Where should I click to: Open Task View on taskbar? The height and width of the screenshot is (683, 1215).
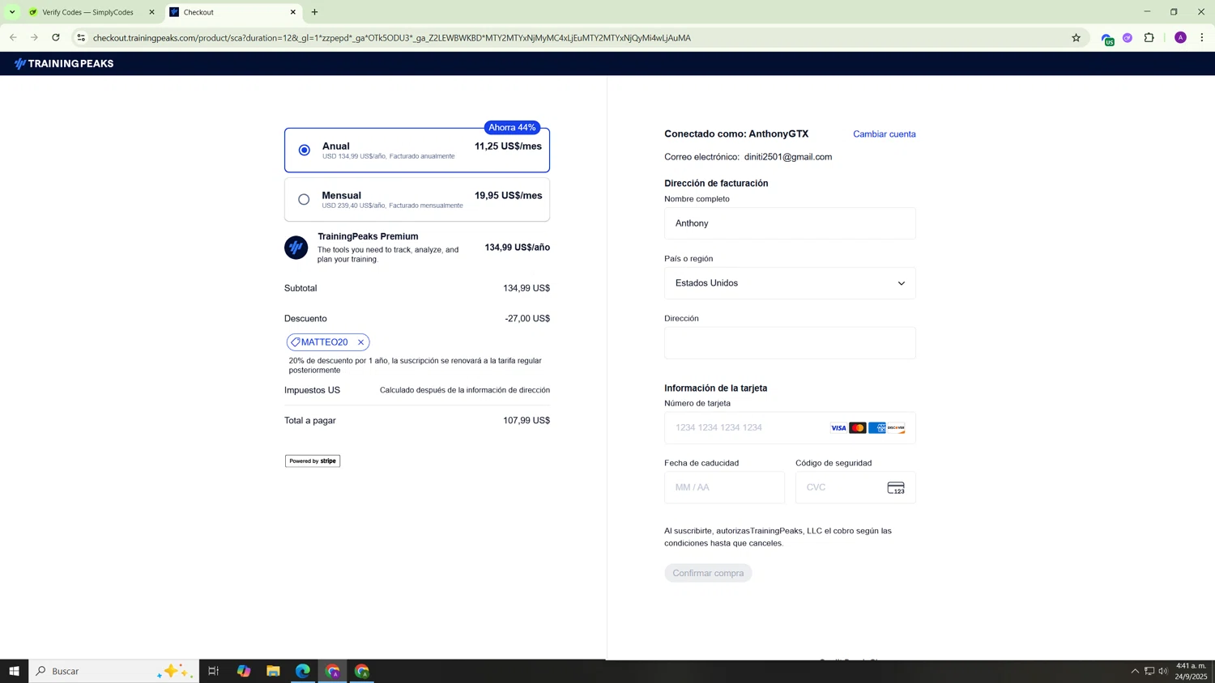point(214,671)
